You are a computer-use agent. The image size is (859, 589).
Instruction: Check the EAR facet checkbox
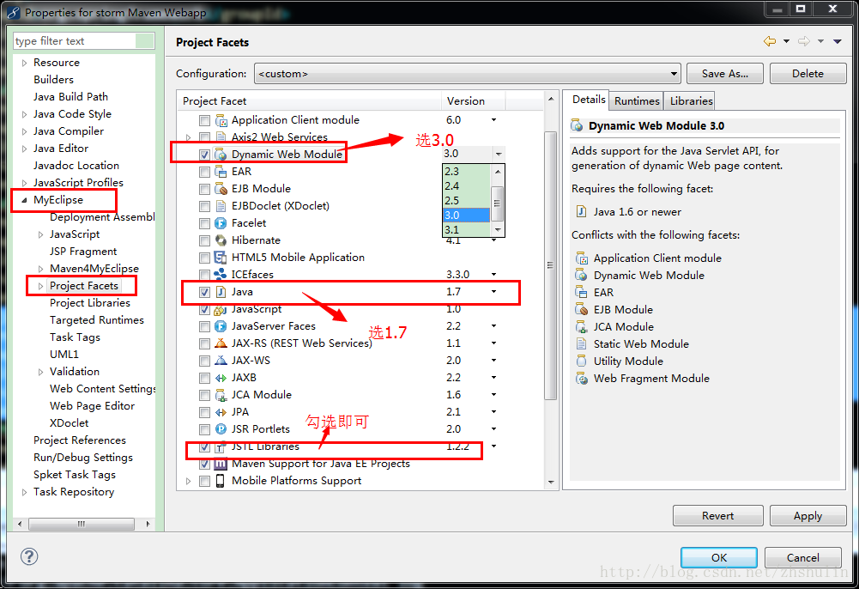tap(204, 172)
